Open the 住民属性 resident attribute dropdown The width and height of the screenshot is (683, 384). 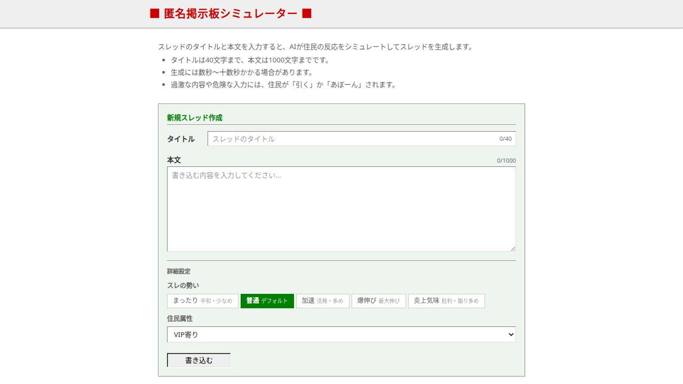click(x=341, y=334)
